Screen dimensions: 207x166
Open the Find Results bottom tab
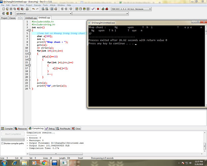point(63,128)
